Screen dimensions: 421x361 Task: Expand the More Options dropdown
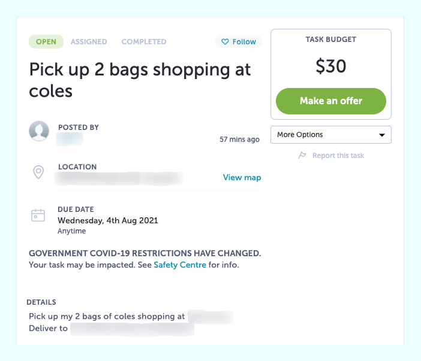click(331, 135)
